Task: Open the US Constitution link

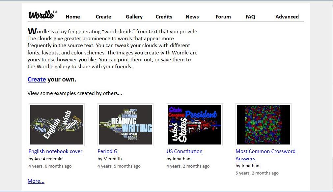Action: 184,151
